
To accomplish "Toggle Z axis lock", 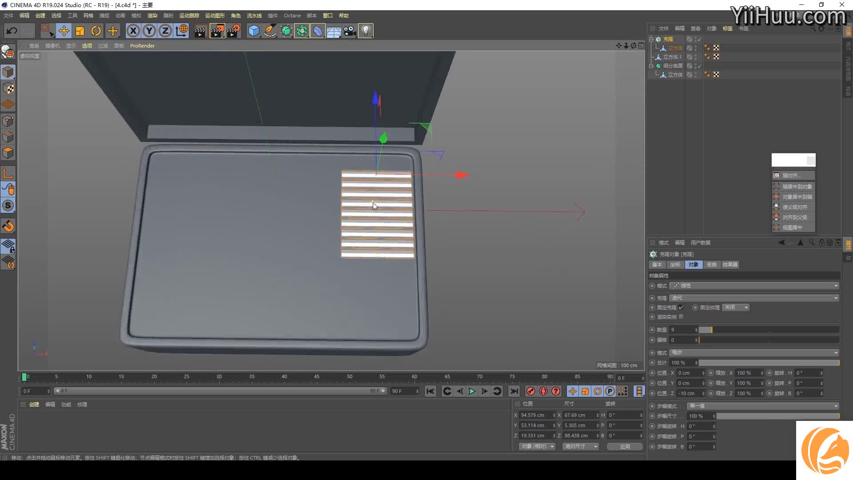I will (165, 31).
